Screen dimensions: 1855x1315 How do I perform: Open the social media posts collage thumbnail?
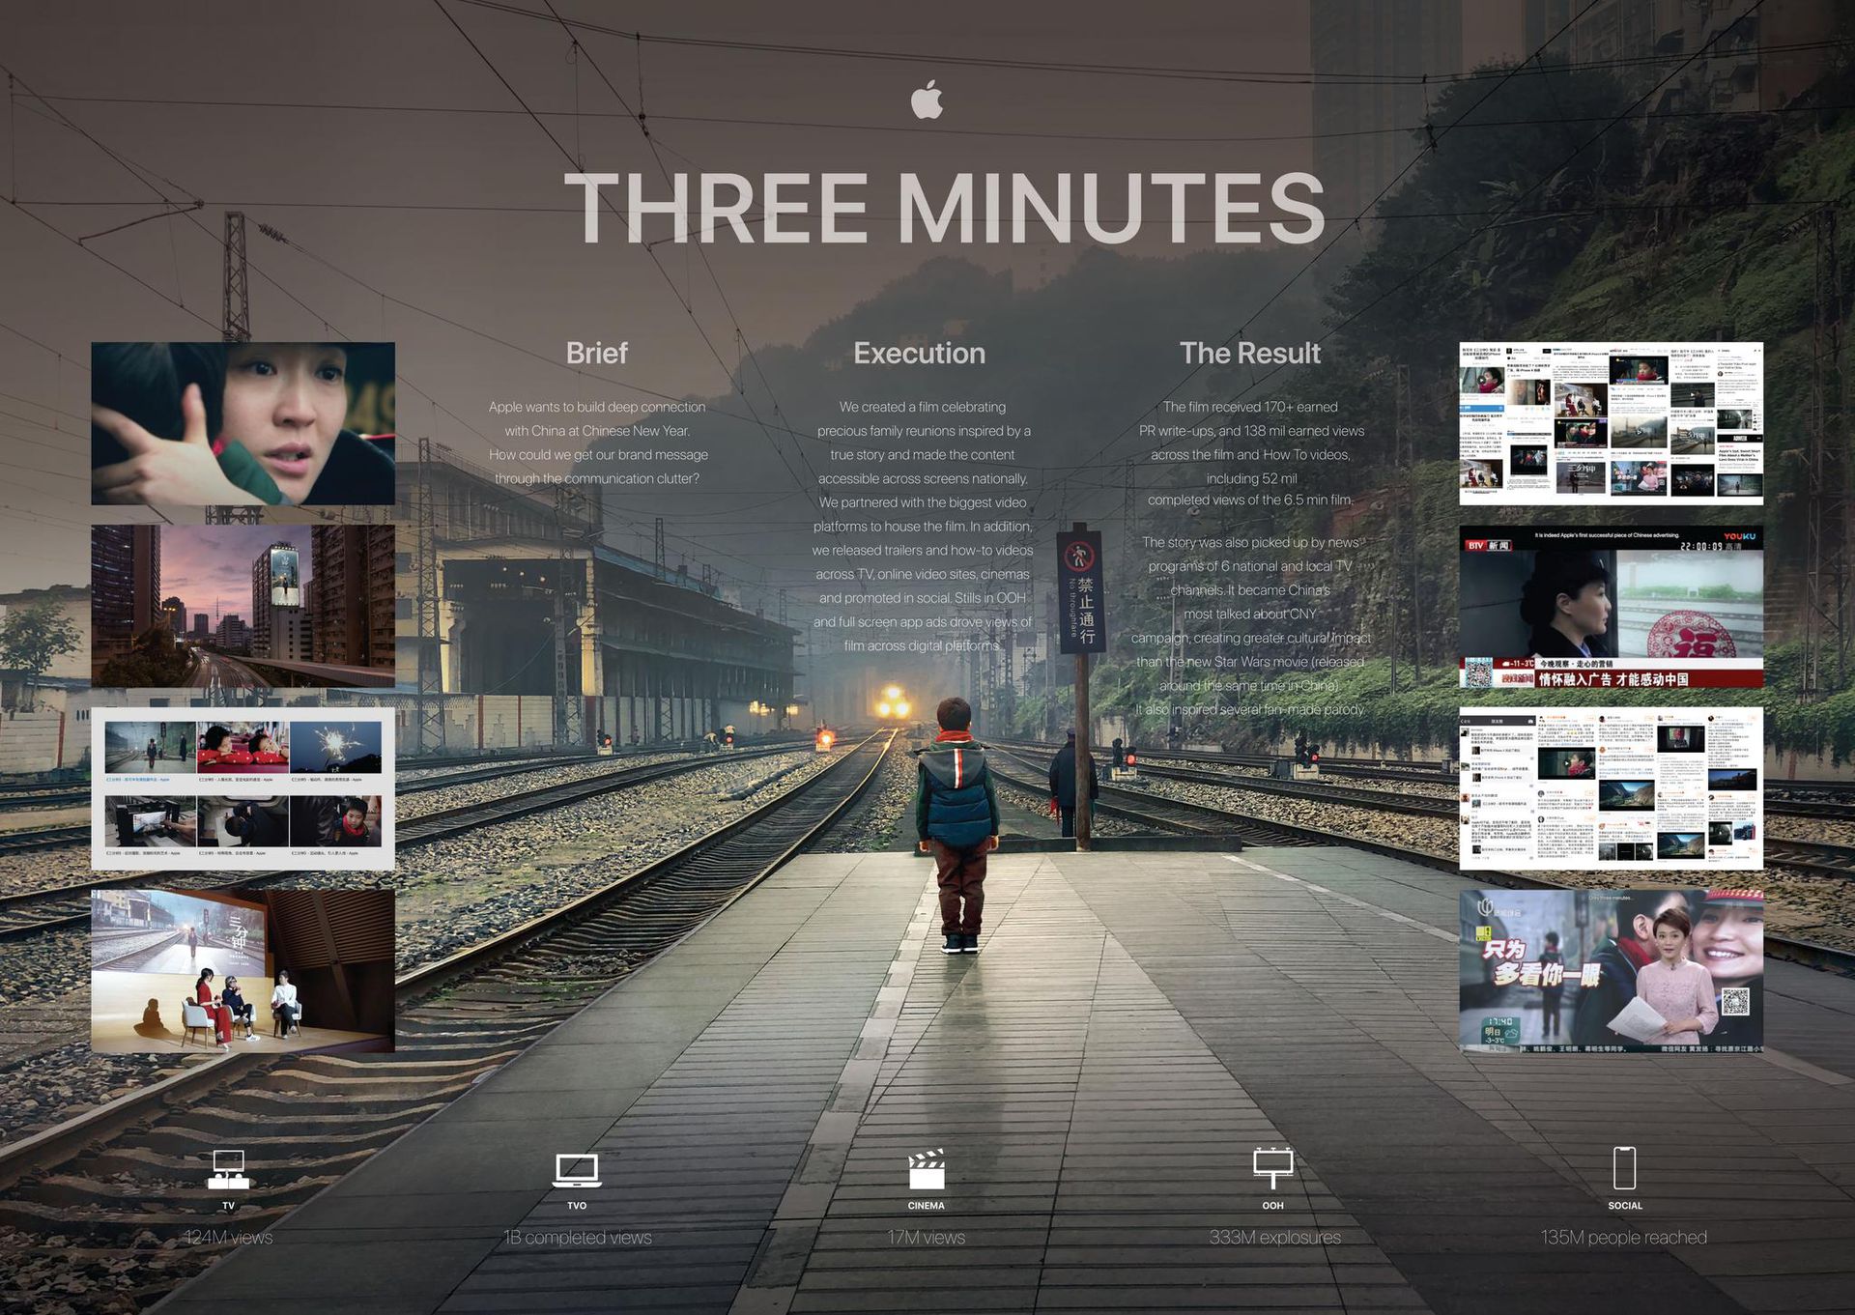tap(1611, 788)
